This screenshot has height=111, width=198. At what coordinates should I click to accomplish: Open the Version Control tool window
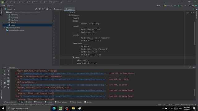tap(10, 102)
